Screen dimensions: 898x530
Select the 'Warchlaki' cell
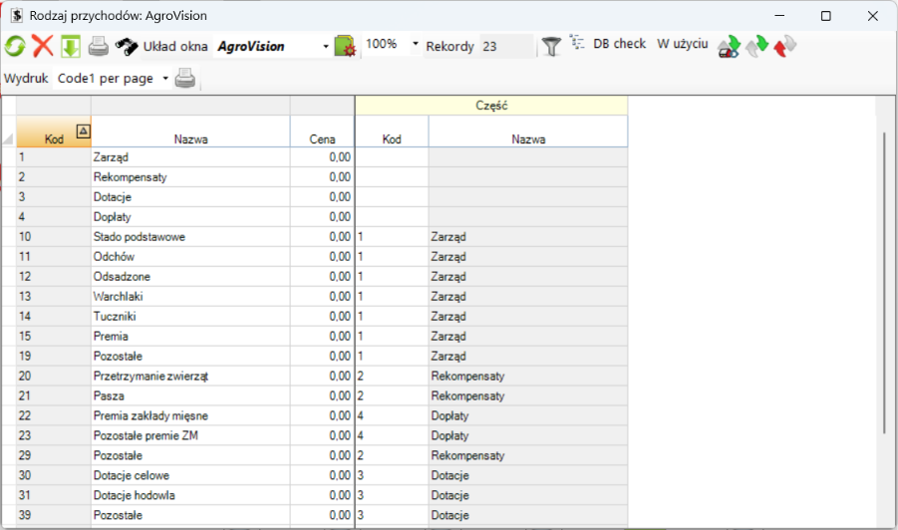click(x=190, y=297)
